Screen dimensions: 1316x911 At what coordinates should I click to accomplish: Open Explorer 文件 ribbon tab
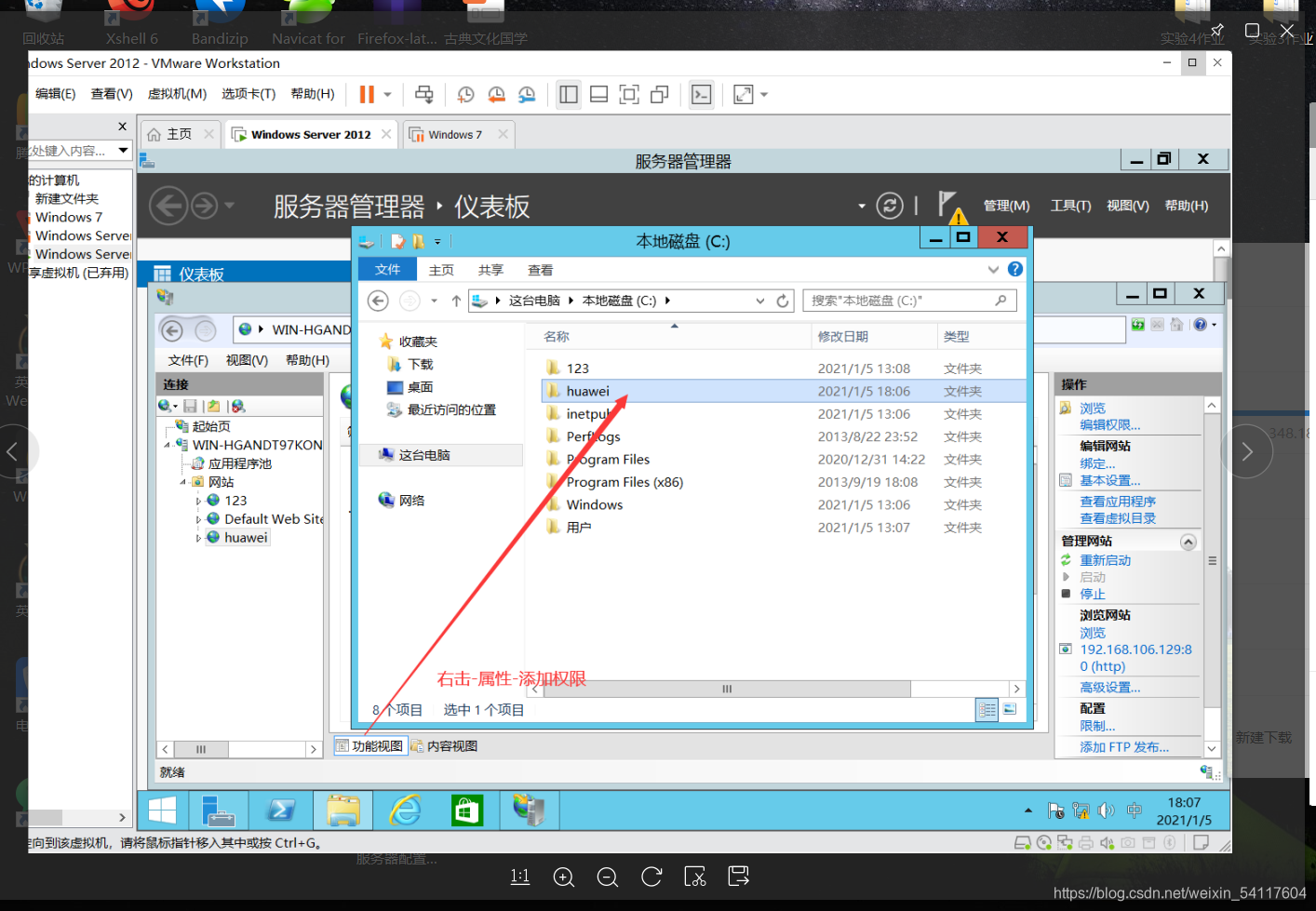point(387,270)
